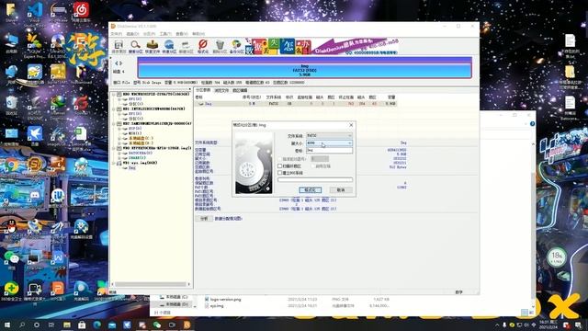This screenshot has height=331, width=588.
Task: Open the Windows Start menu
Action: [x=6, y=325]
